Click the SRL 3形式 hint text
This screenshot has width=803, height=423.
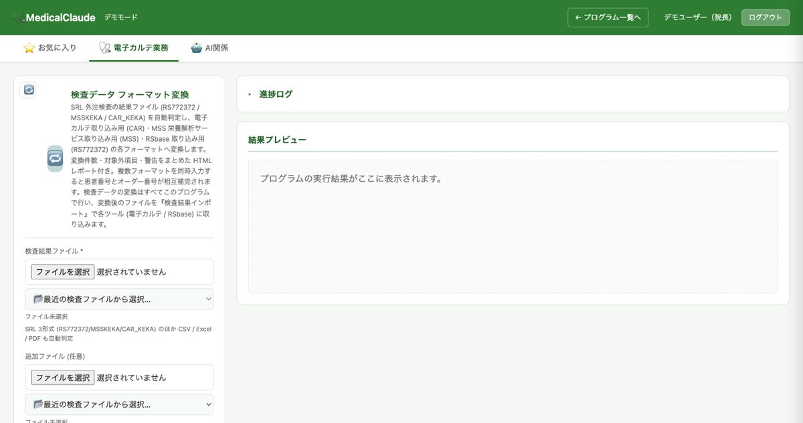[118, 333]
